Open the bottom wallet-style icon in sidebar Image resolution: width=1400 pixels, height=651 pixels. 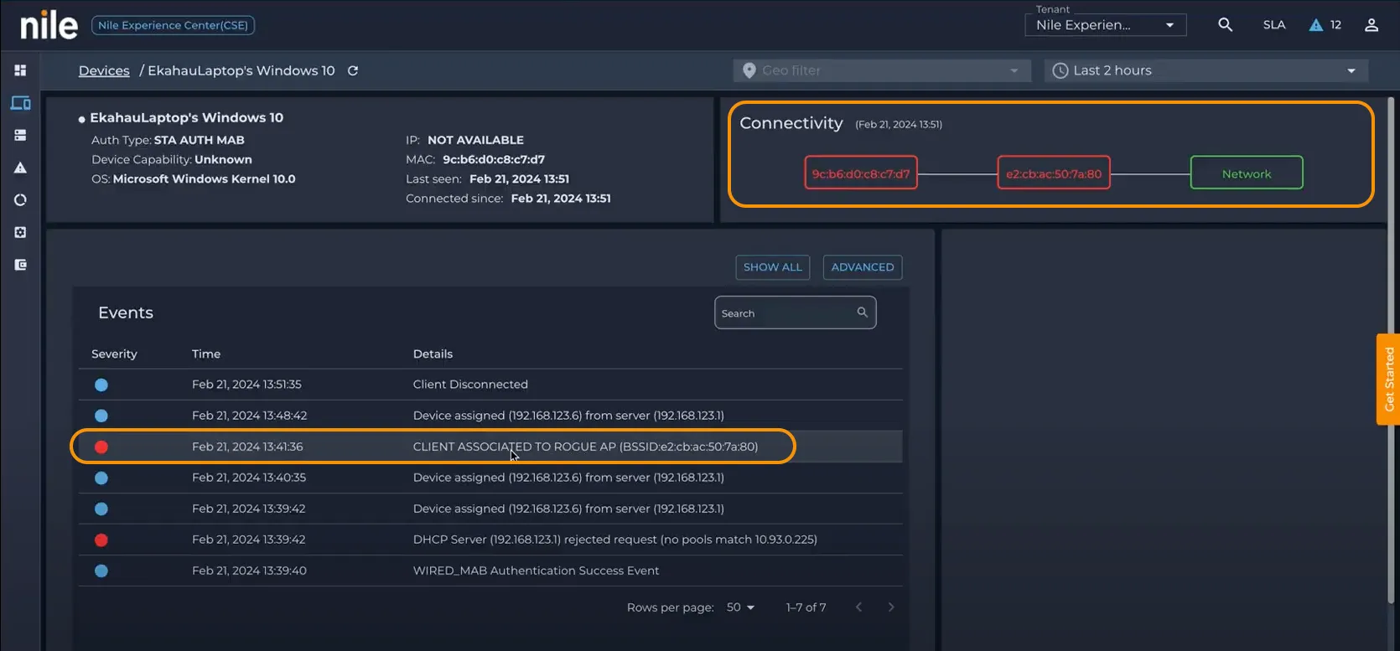pyautogui.click(x=20, y=265)
